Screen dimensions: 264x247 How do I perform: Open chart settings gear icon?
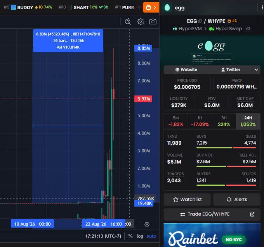pos(141,22)
